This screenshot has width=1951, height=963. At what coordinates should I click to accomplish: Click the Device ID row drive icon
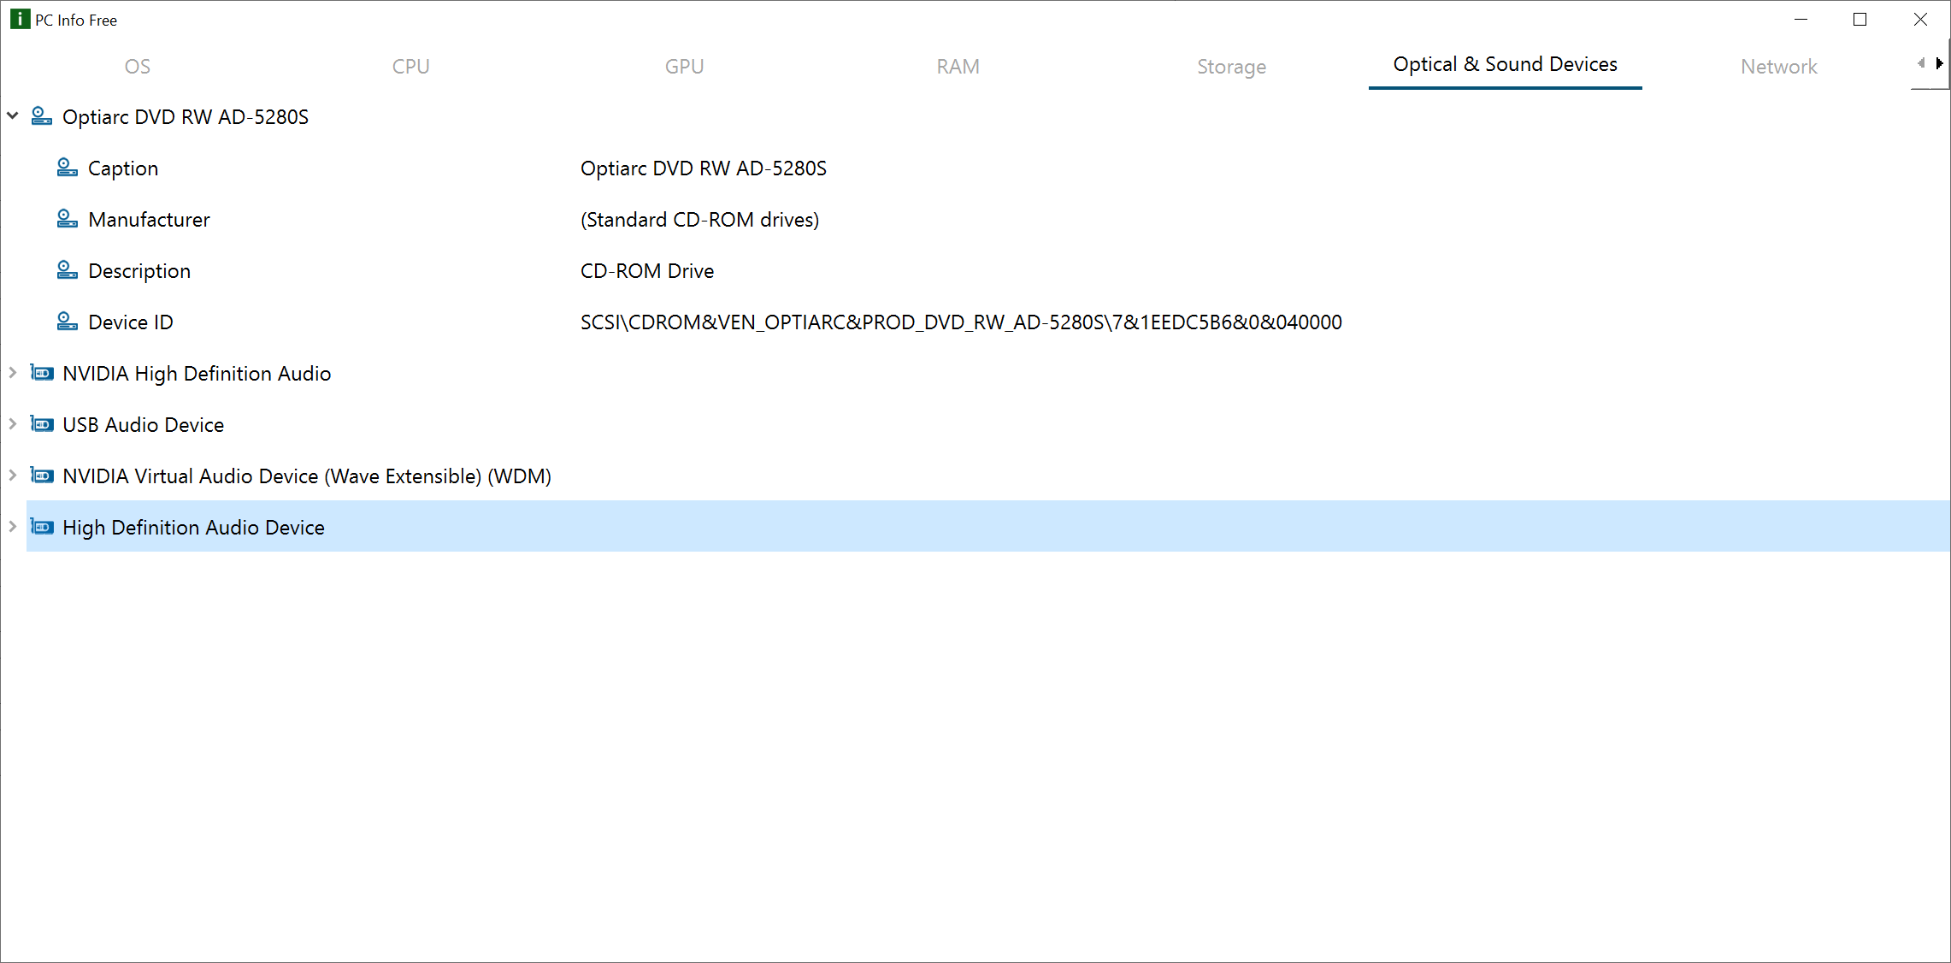68,322
